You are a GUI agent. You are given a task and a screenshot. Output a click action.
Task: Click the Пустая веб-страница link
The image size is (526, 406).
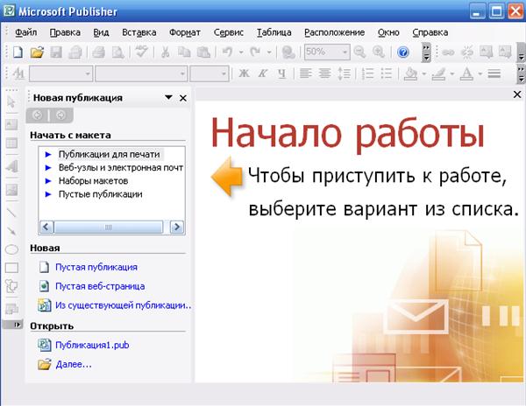point(100,286)
